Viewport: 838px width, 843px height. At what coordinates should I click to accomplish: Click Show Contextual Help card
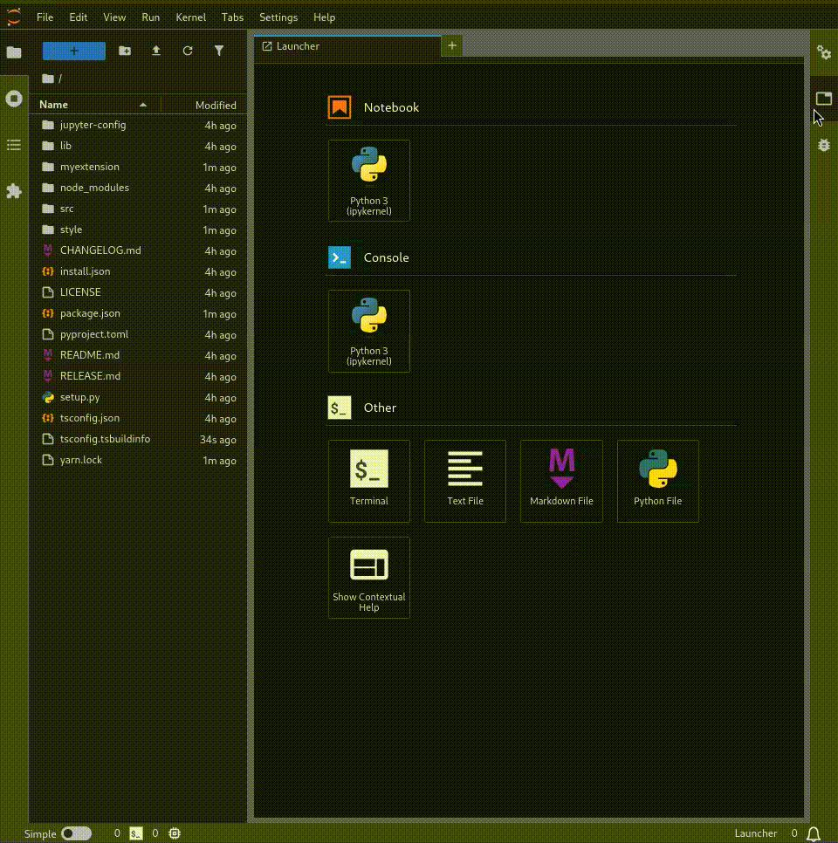point(369,578)
